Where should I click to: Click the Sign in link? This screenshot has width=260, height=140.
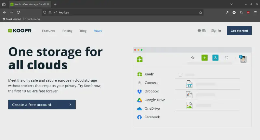(216, 31)
